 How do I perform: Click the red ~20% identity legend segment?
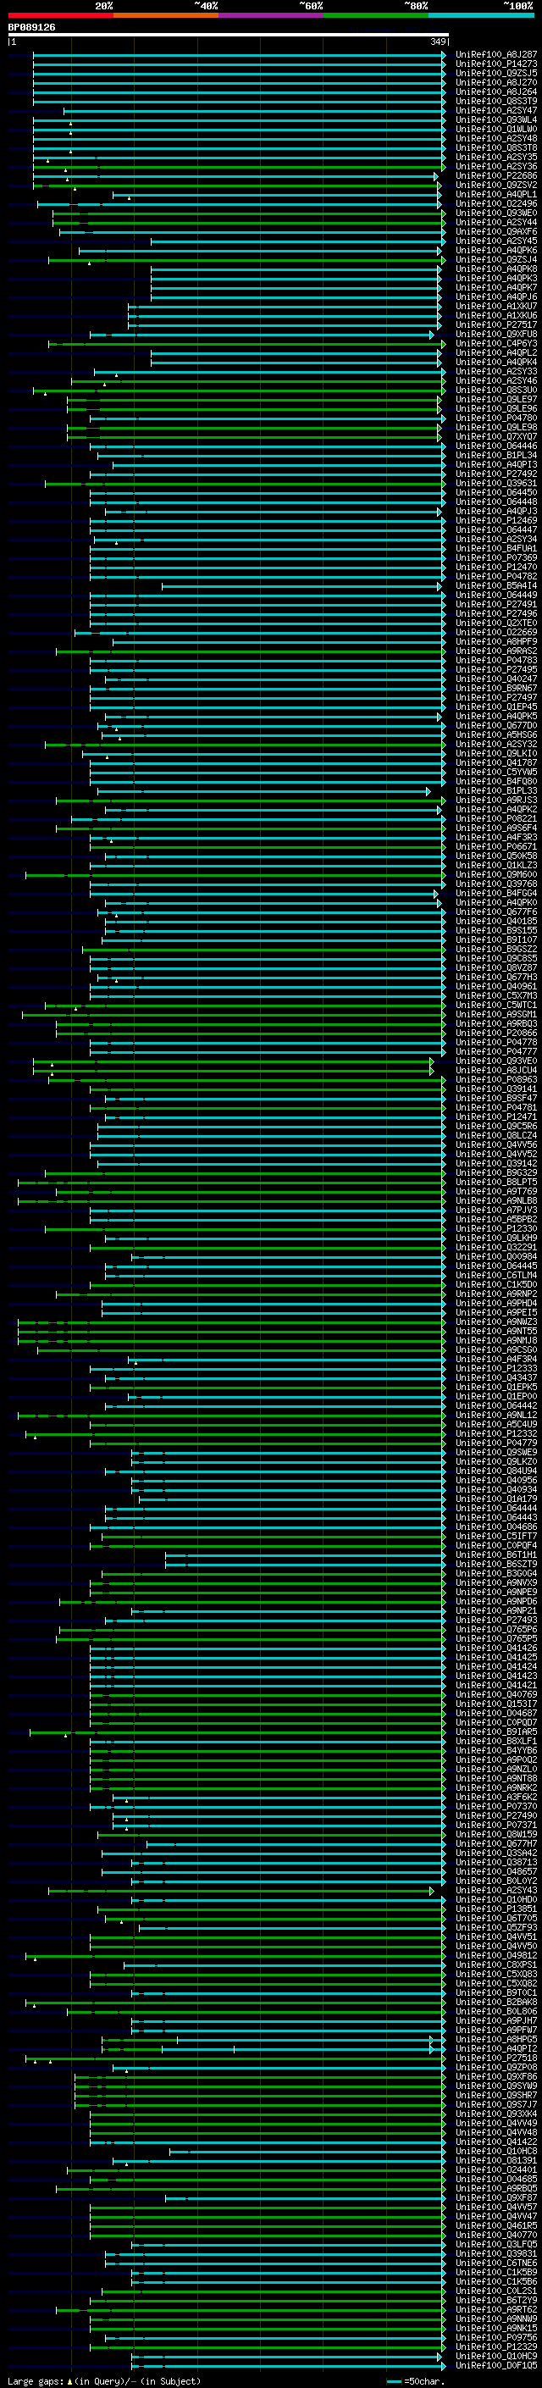point(60,15)
